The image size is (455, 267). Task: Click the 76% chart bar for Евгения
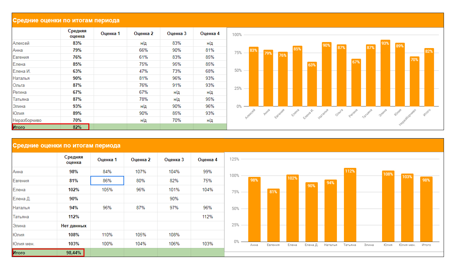coord(283,79)
